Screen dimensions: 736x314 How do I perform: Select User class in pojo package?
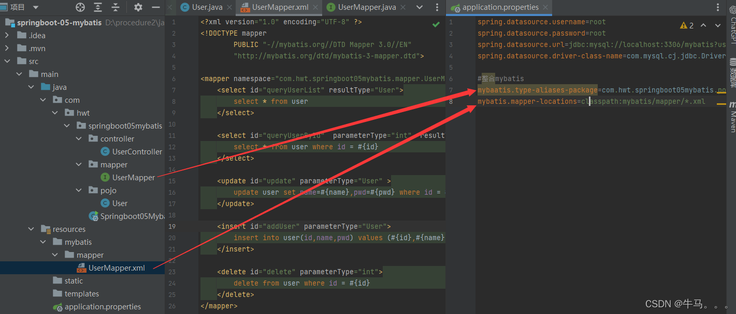(x=120, y=203)
